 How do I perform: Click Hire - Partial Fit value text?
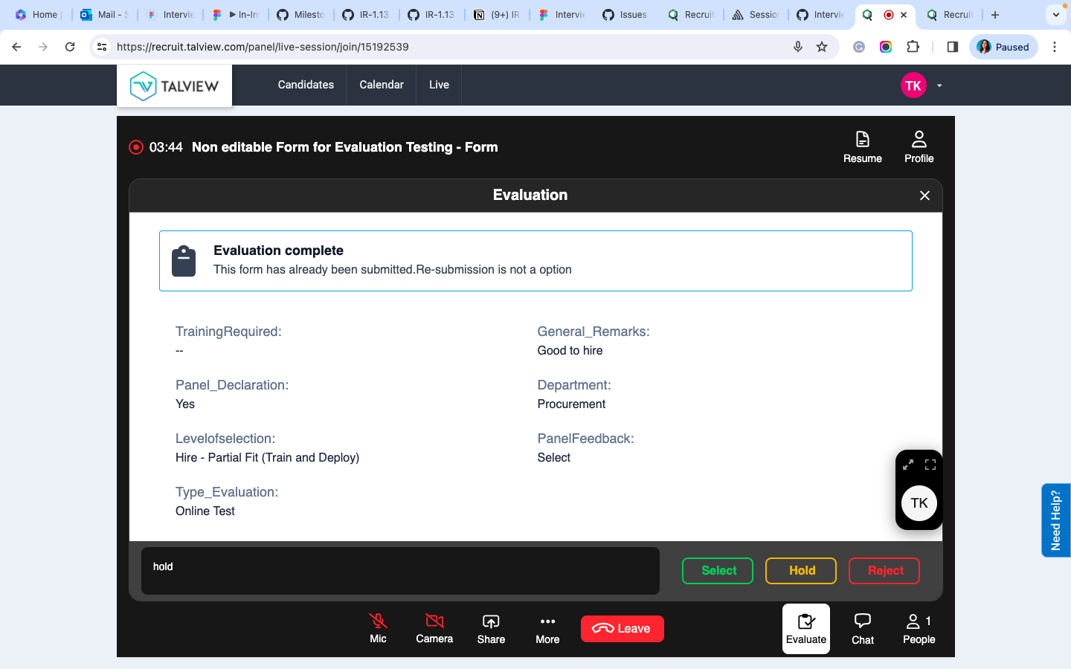click(x=267, y=458)
